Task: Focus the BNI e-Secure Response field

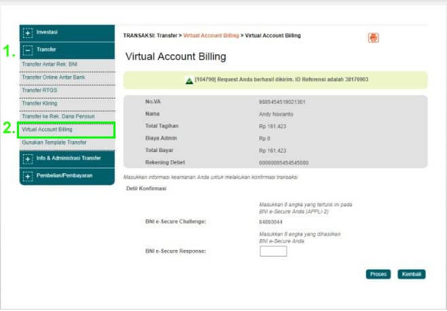Action: pyautogui.click(x=273, y=251)
